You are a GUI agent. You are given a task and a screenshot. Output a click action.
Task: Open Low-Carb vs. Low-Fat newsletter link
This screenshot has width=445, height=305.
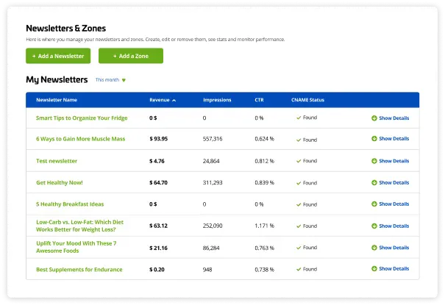79,226
